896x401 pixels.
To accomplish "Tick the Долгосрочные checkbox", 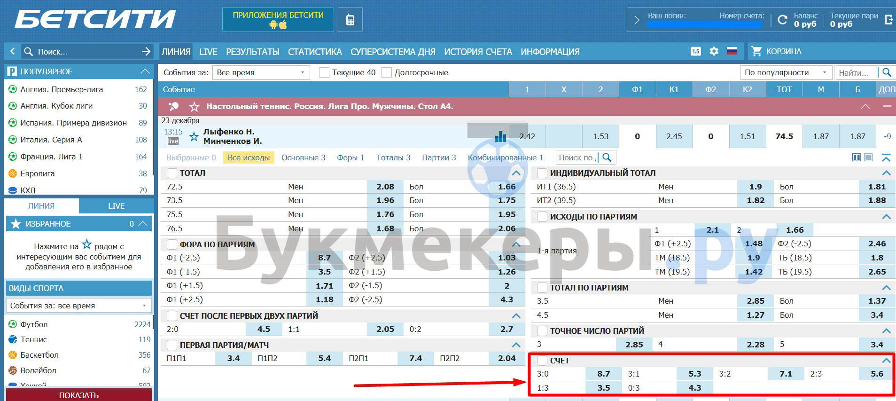I will 387,72.
